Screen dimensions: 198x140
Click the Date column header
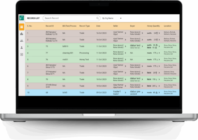click(x=98, y=26)
